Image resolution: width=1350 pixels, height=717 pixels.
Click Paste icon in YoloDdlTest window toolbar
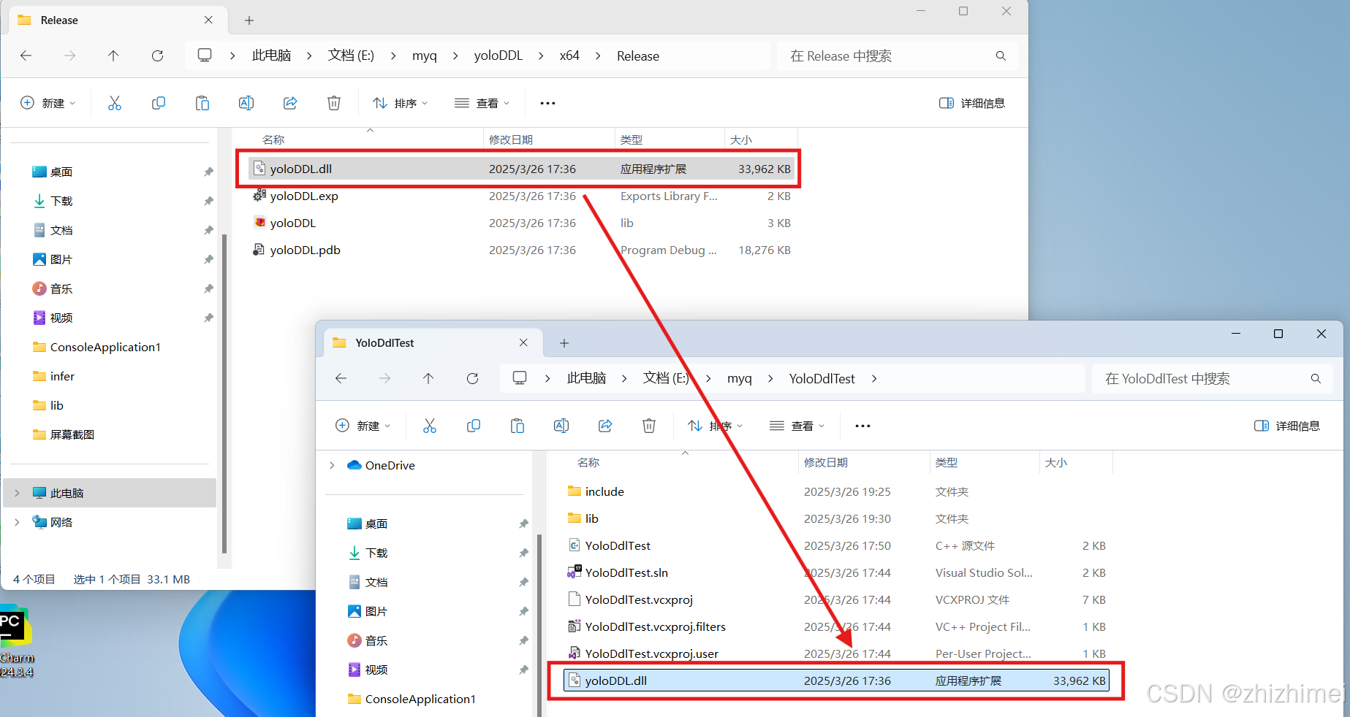point(517,426)
